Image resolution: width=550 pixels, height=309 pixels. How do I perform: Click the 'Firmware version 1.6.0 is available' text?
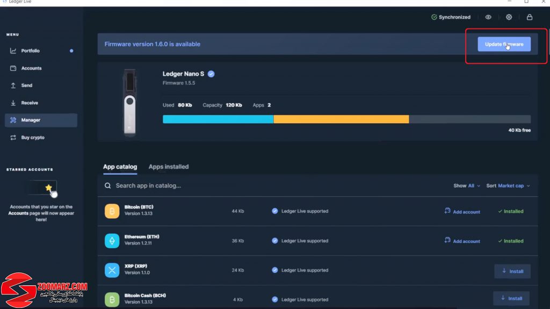(x=152, y=44)
